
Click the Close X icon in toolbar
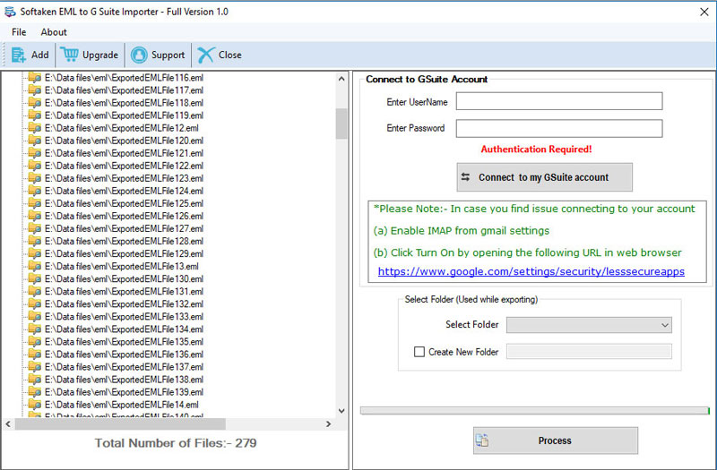click(x=206, y=55)
